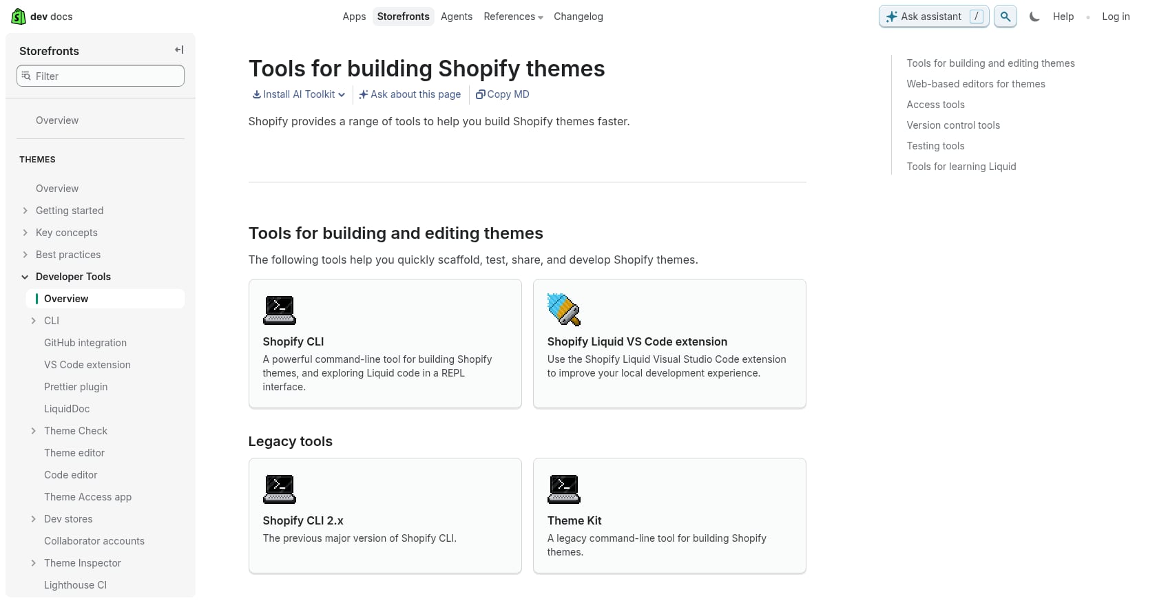This screenshot has height=603, width=1157.
Task: Click the filter icon in sidebar search
Action: (26, 76)
